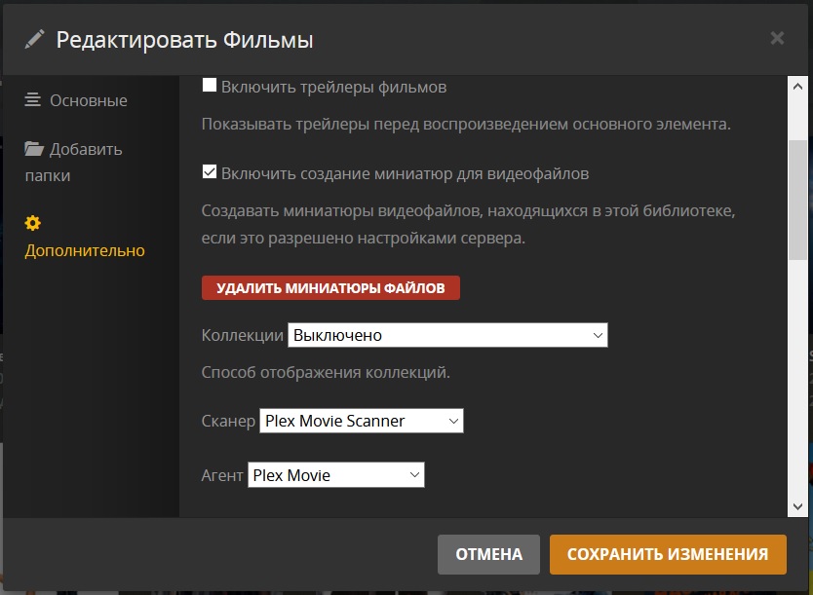Click the lines icon beside Основные

pos(33,100)
